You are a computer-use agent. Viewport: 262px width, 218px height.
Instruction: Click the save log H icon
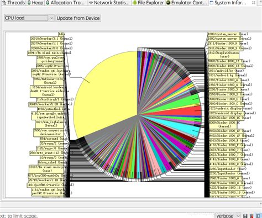click(x=245, y=216)
